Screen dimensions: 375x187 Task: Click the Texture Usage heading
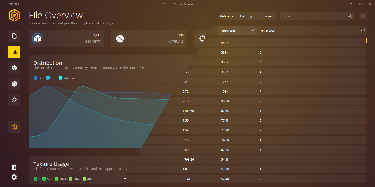pyautogui.click(x=51, y=164)
